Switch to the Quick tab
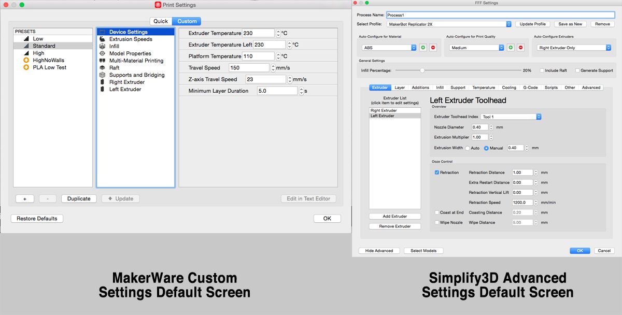 pyautogui.click(x=161, y=21)
